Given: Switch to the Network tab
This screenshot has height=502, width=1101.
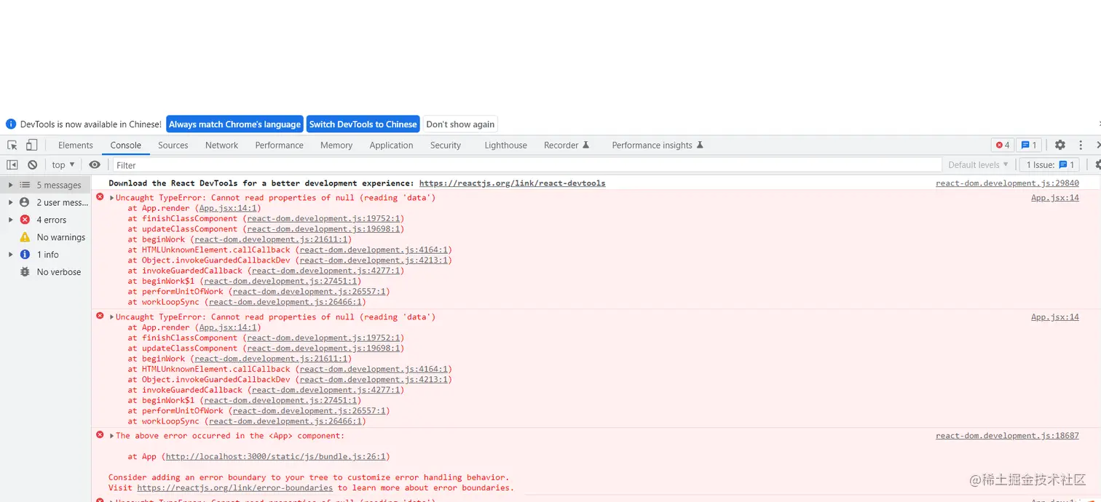Looking at the screenshot, I should pos(222,145).
